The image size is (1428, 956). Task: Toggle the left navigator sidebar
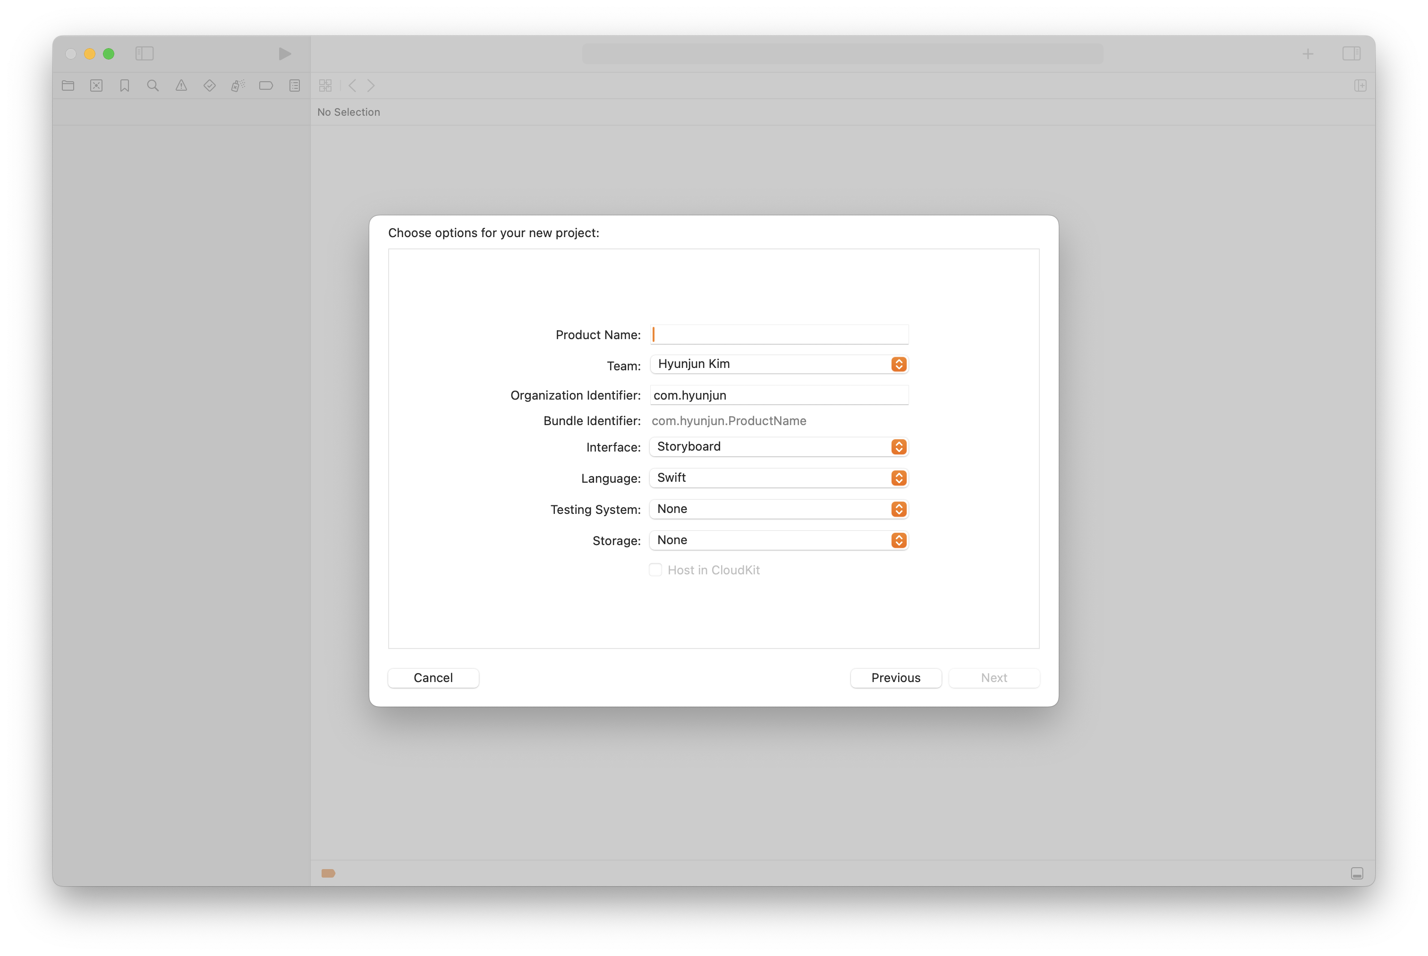coord(144,54)
